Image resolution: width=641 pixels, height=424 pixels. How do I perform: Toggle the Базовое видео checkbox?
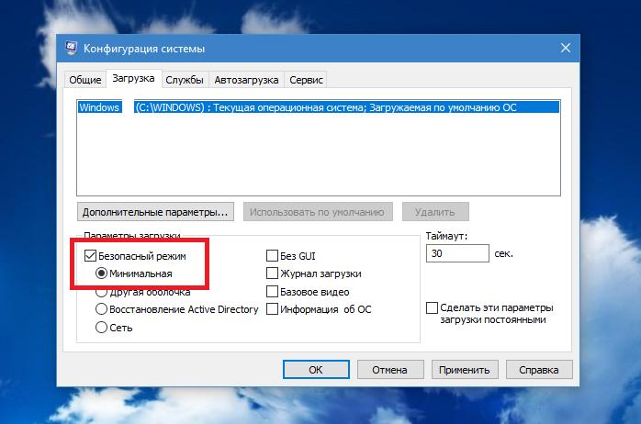pos(272,292)
